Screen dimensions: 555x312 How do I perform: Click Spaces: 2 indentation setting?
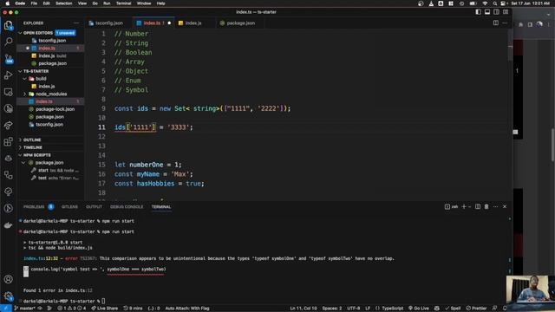pyautogui.click(x=332, y=309)
